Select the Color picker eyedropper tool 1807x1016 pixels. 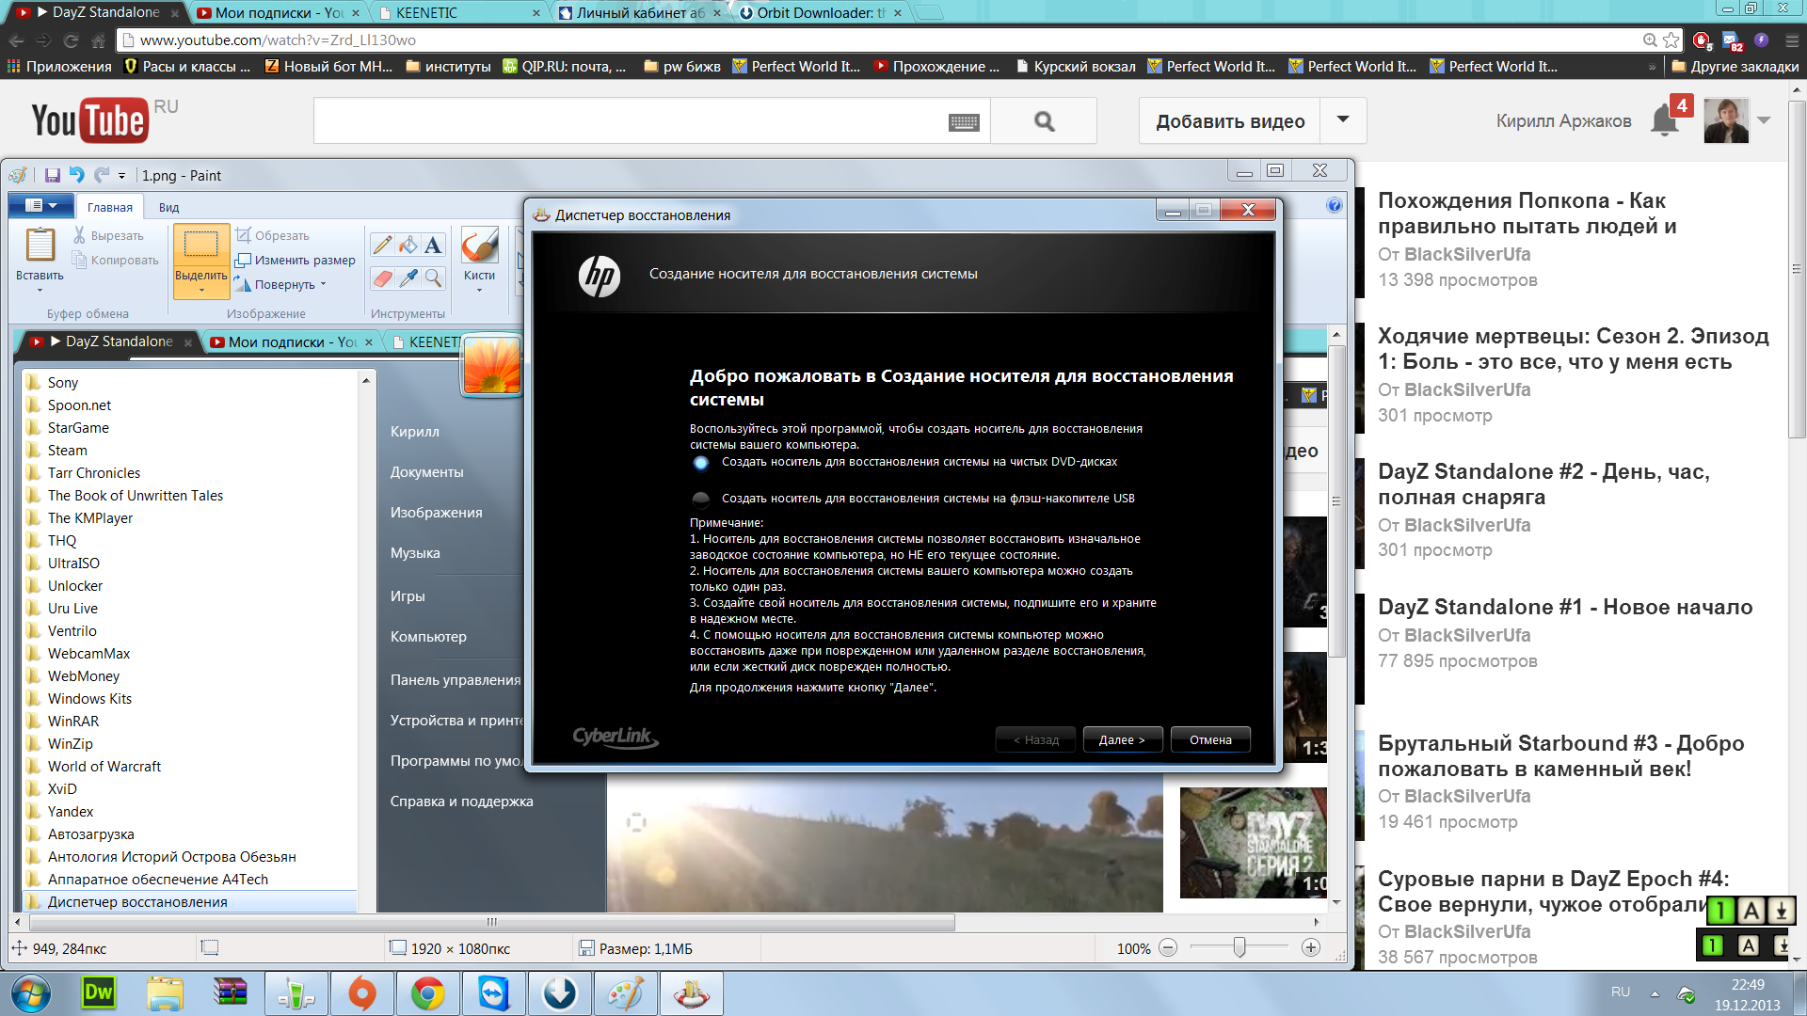point(408,278)
